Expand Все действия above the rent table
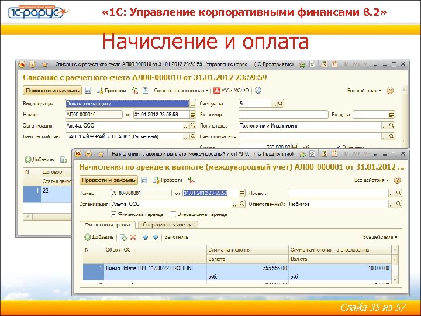 (380, 237)
